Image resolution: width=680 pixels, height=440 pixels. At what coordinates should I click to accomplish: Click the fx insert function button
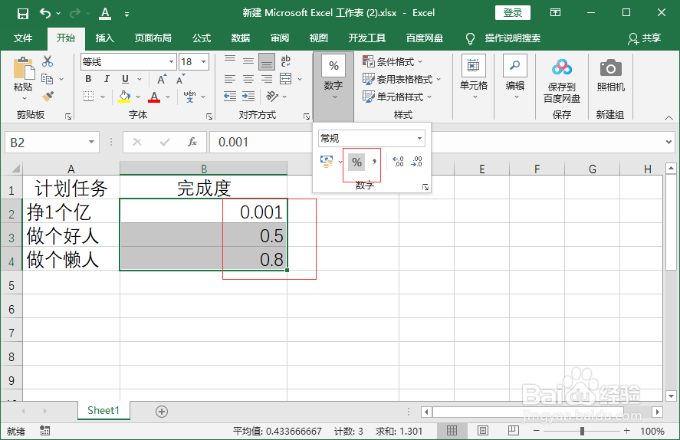point(192,142)
